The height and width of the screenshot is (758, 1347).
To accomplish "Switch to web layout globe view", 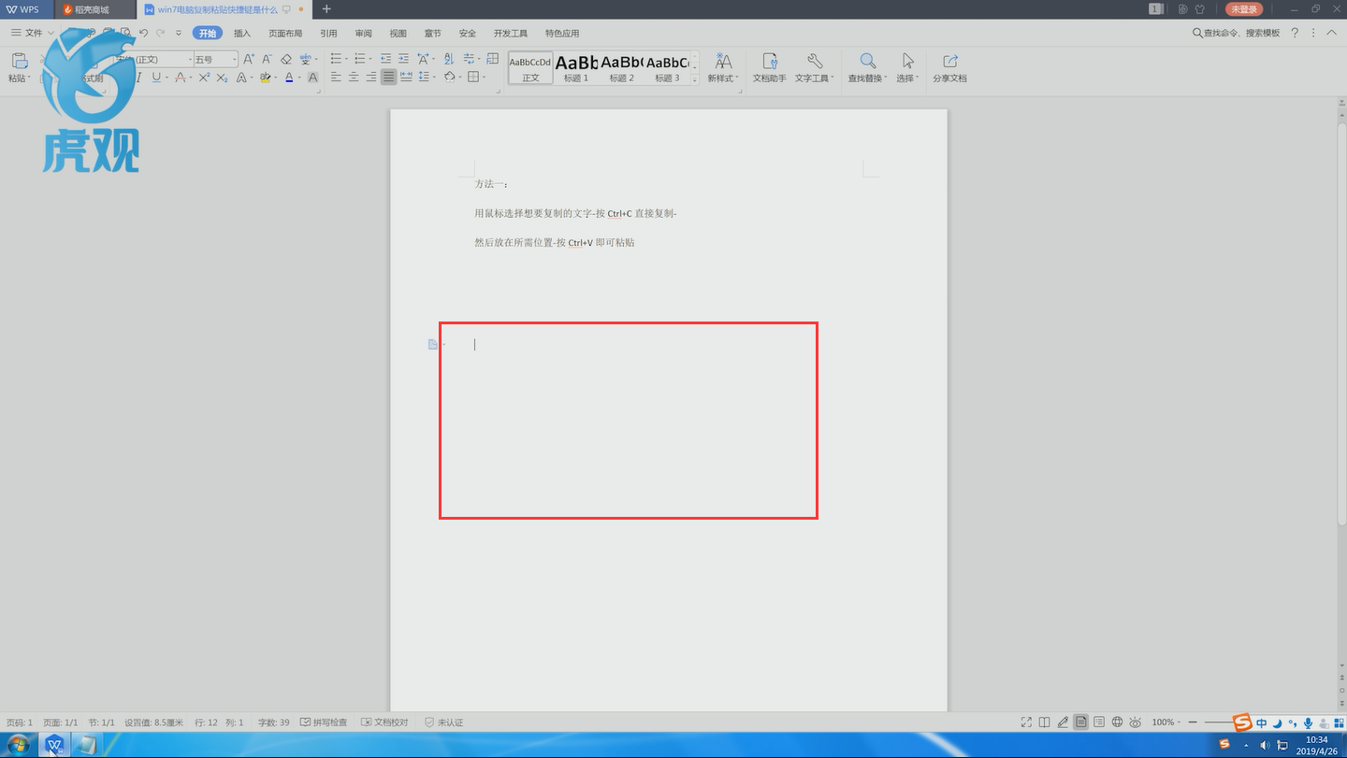I will (1117, 722).
